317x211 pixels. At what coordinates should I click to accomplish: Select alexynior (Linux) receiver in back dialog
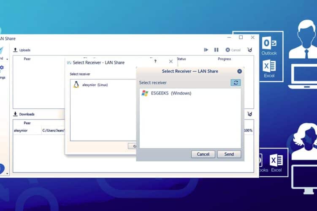(x=103, y=85)
